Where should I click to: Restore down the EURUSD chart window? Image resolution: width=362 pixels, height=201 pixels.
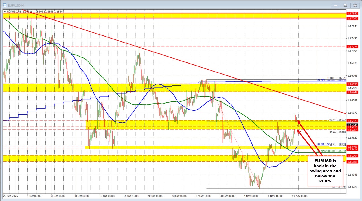pos(345,5)
